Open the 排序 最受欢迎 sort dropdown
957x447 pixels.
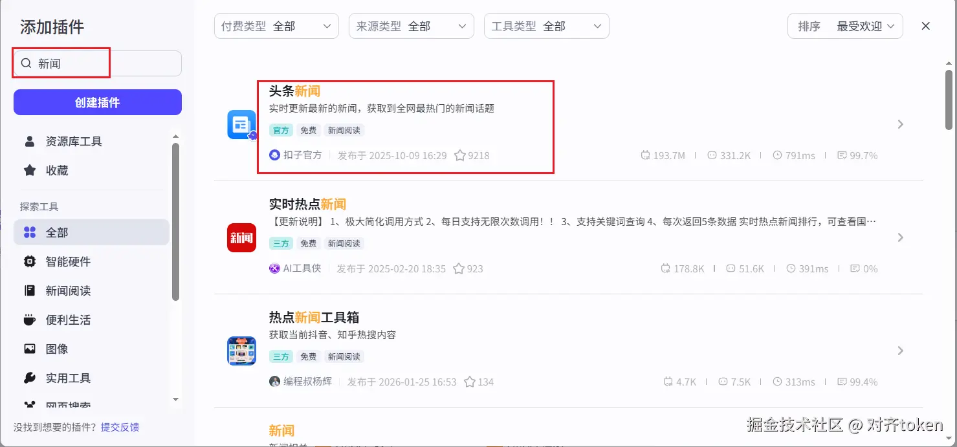845,26
